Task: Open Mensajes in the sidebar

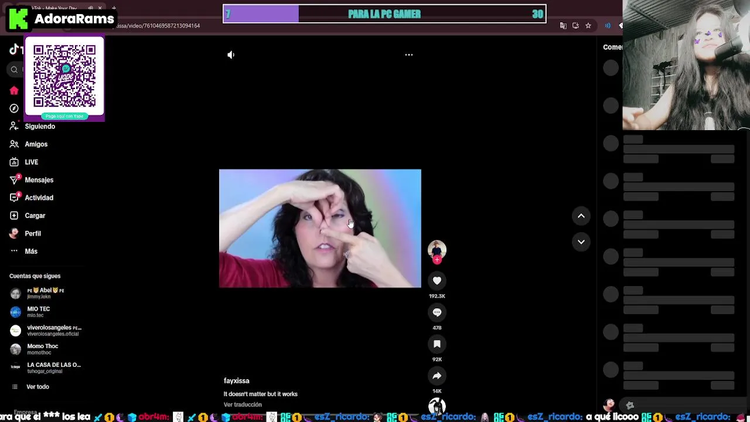Action: point(32,180)
